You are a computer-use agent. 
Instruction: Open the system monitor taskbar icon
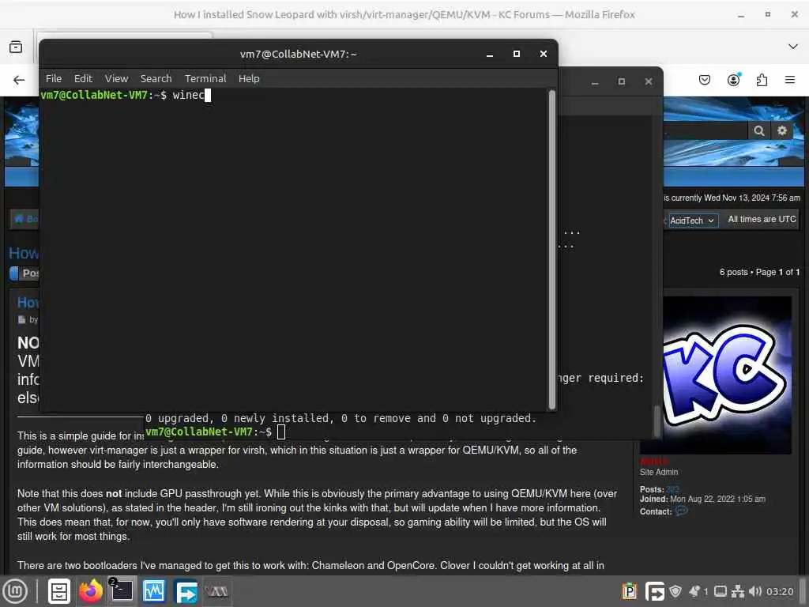click(154, 591)
